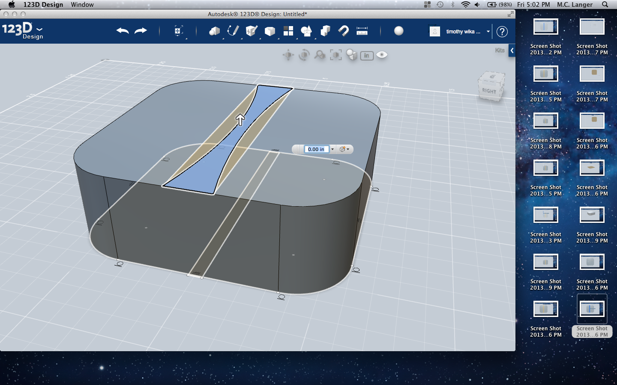This screenshot has width=617, height=385.
Task: Click the user avatar picture
Action: [435, 31]
